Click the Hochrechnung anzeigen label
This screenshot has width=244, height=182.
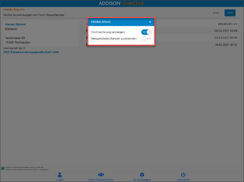[x=108, y=32]
